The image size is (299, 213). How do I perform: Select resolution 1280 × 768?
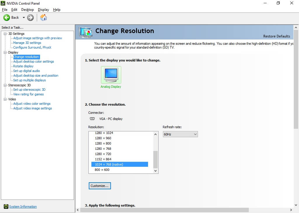(103, 149)
